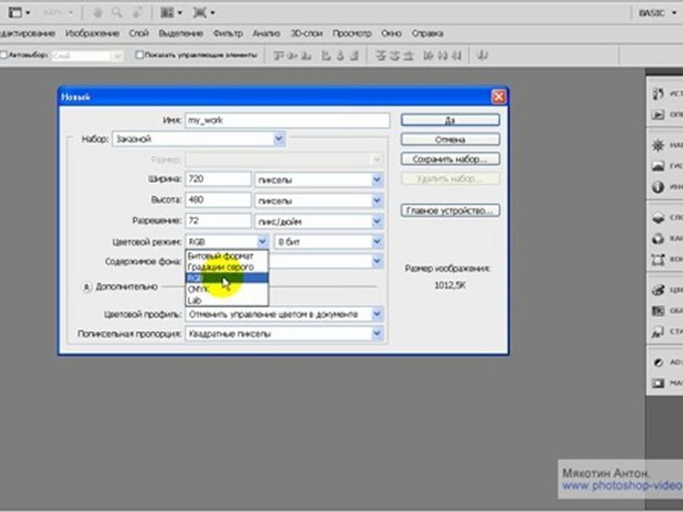Open the History panel icon
This screenshot has height=512, width=683.
click(658, 94)
